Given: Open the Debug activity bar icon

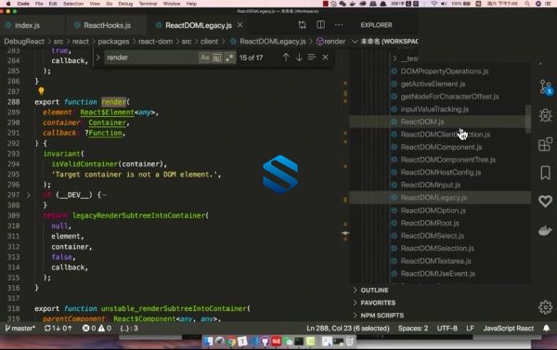Looking at the screenshot, I should 545,115.
